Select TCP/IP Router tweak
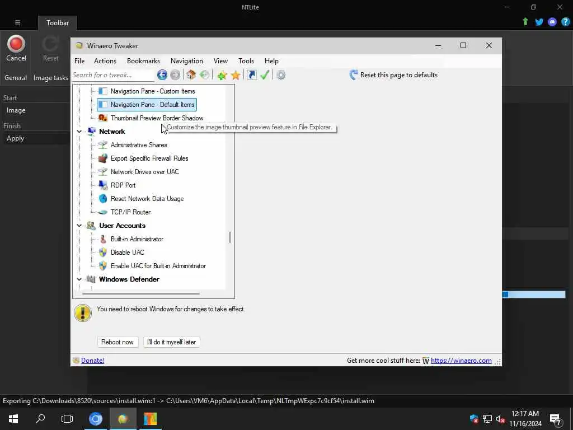This screenshot has height=430, width=573. click(130, 212)
